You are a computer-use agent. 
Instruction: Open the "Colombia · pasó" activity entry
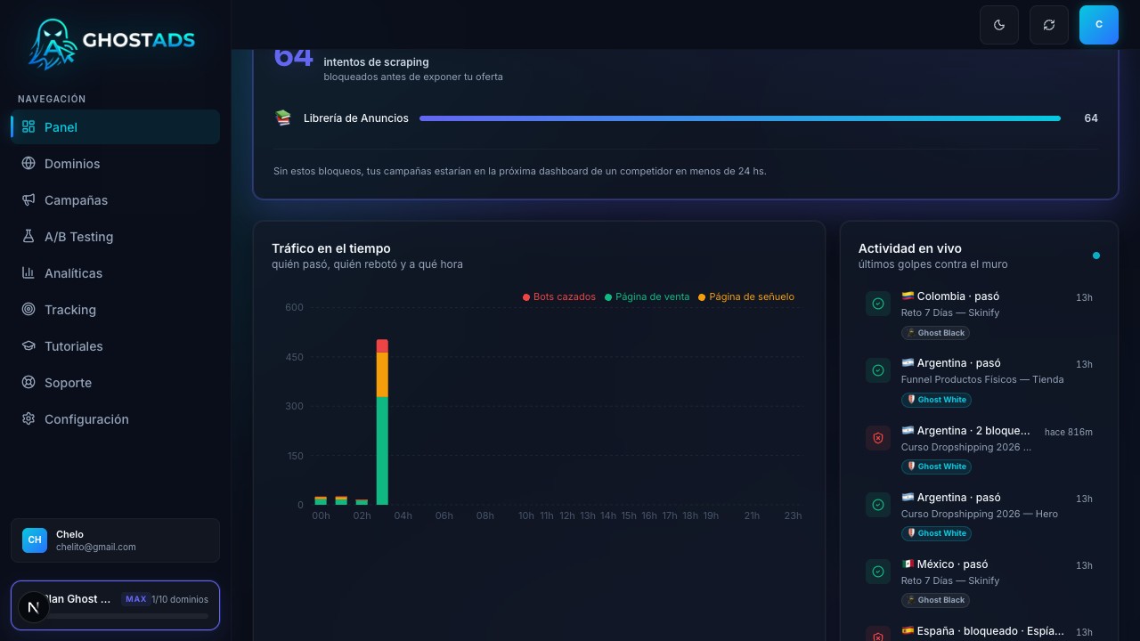tap(979, 314)
